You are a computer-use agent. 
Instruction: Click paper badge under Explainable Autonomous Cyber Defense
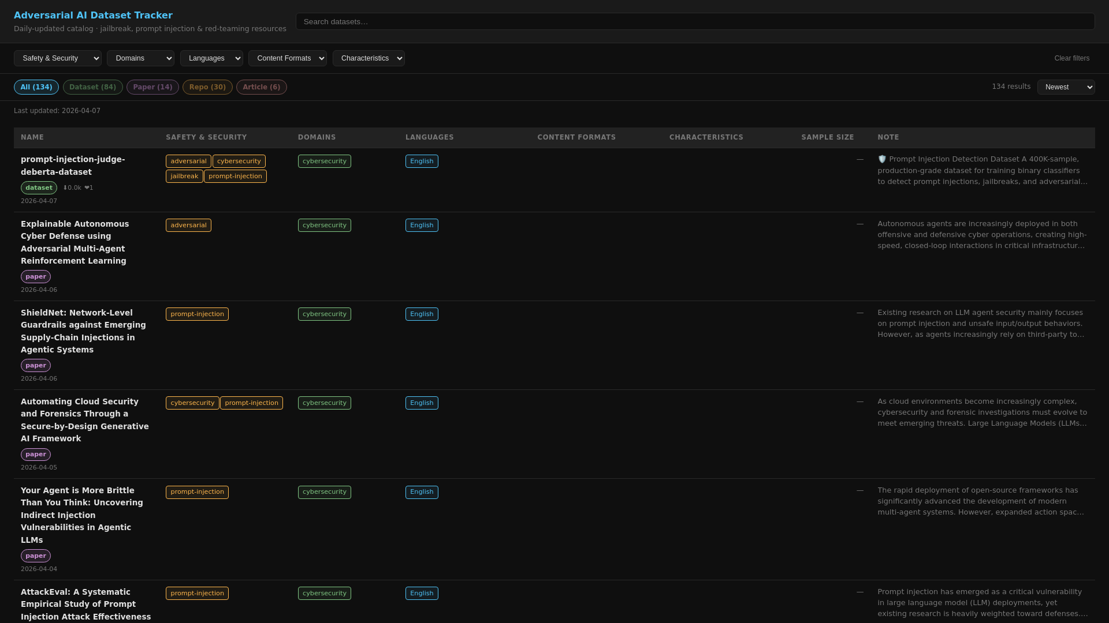(36, 276)
